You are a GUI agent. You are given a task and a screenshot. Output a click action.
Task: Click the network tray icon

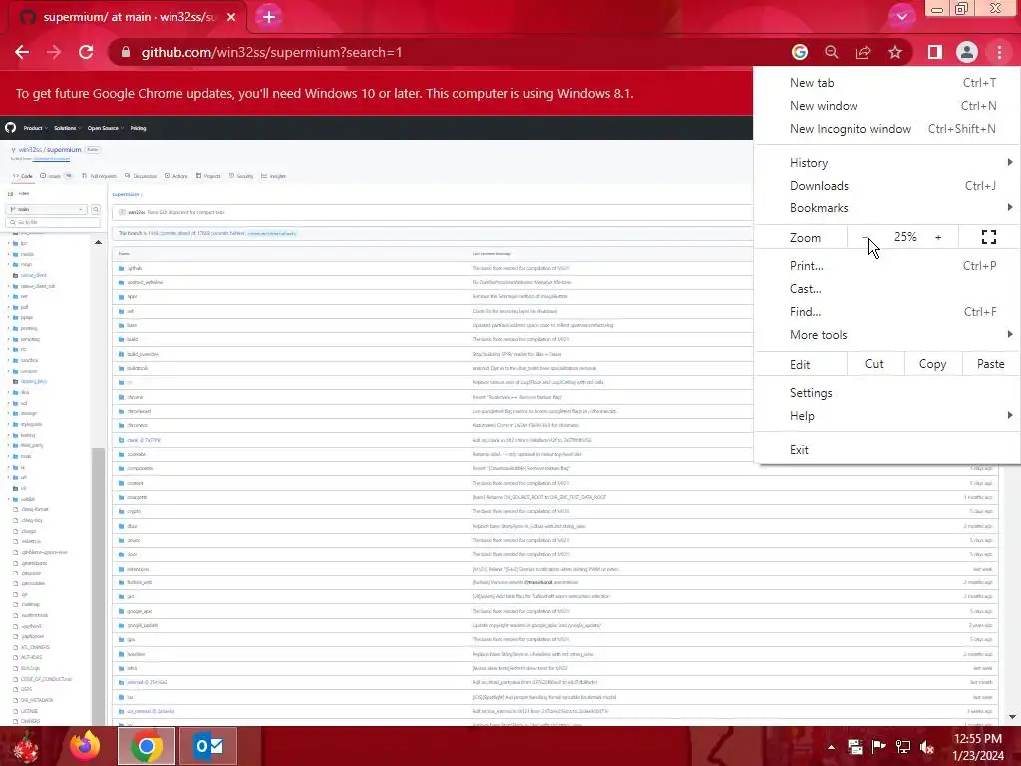pyautogui.click(x=903, y=747)
